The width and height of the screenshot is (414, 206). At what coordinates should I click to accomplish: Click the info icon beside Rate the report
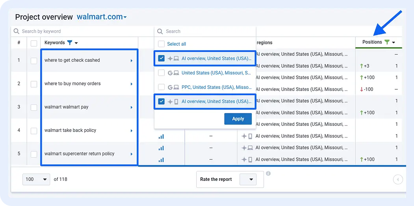[268, 173]
